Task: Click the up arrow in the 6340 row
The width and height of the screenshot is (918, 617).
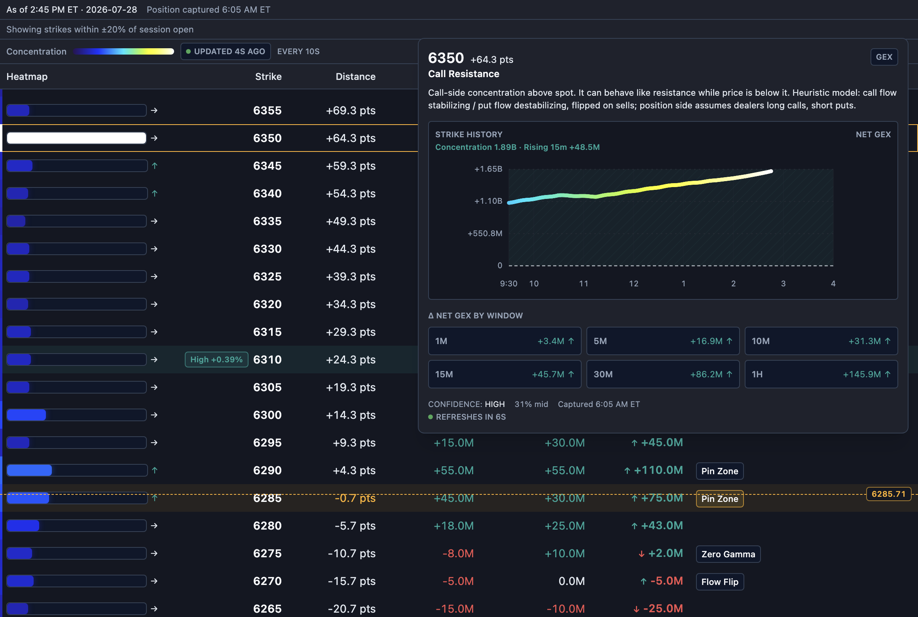Action: (x=155, y=193)
